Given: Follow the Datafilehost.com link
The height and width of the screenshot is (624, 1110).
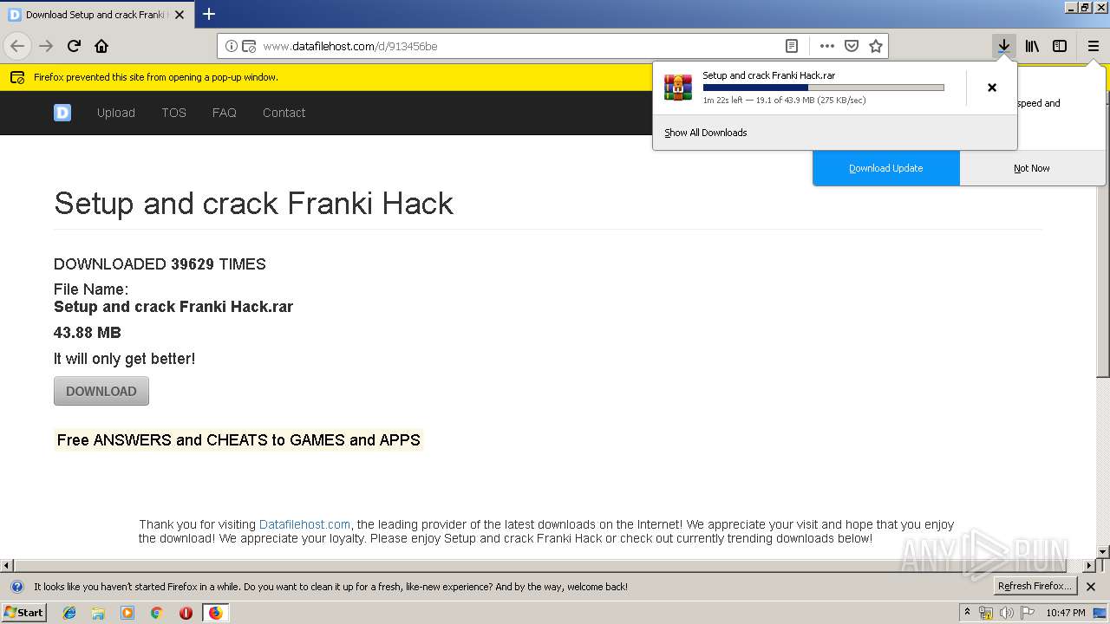Looking at the screenshot, I should 304,524.
